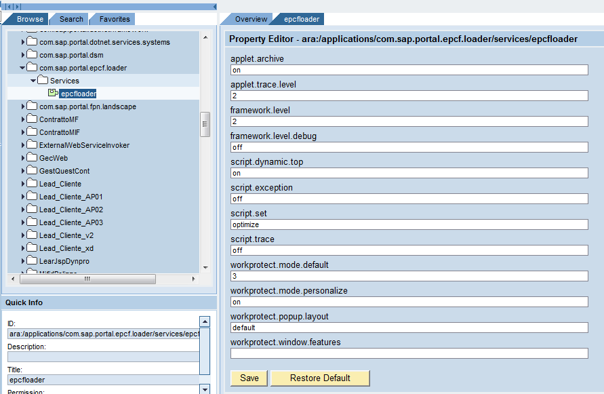604x394 pixels.
Task: Switch to the Browse tab
Action: click(30, 19)
